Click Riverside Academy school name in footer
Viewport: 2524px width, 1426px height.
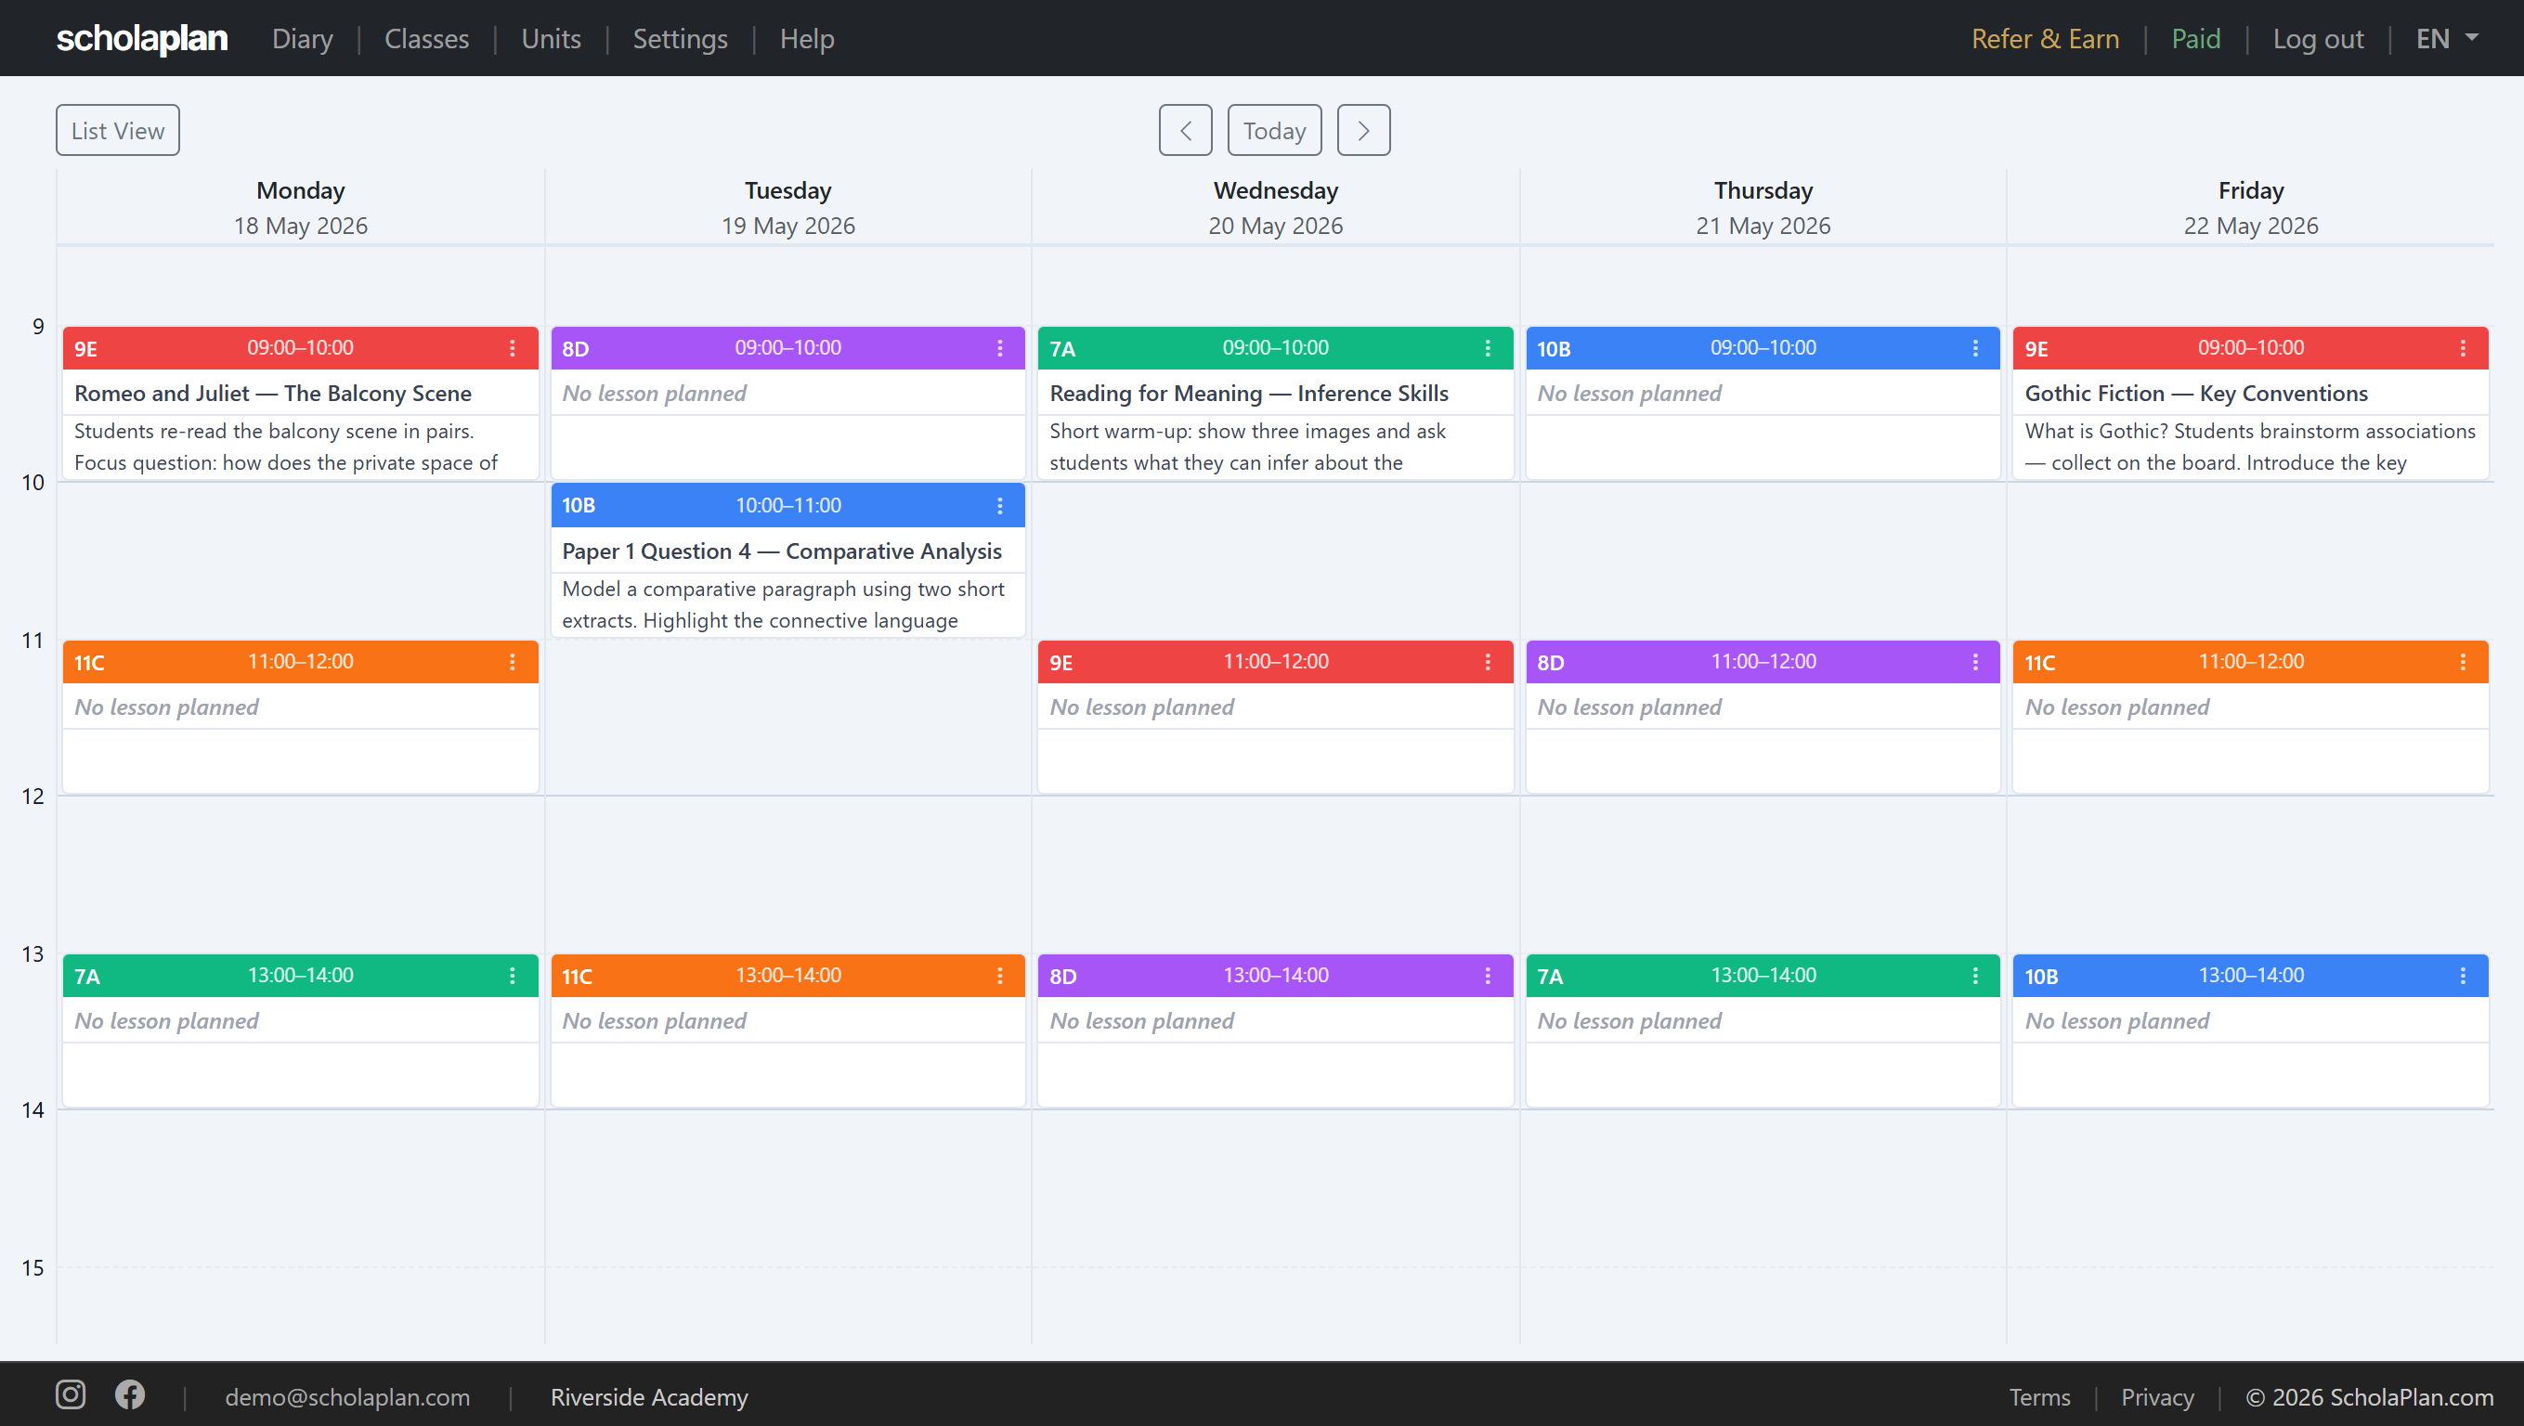pyautogui.click(x=648, y=1396)
